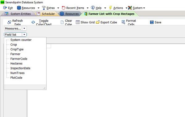
Task: Select the FarmerCode field
Action: point(19,59)
